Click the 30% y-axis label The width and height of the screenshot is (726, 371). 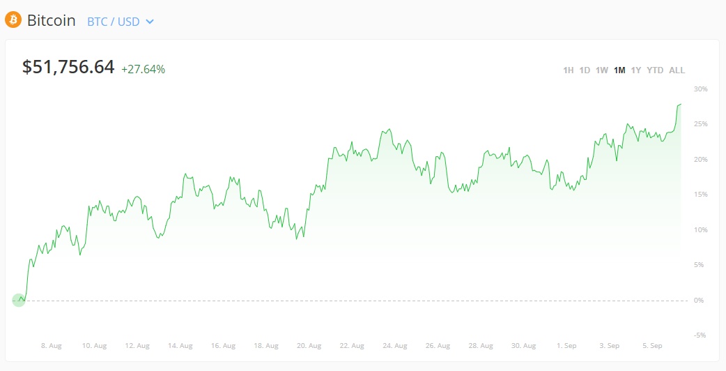pyautogui.click(x=700, y=89)
